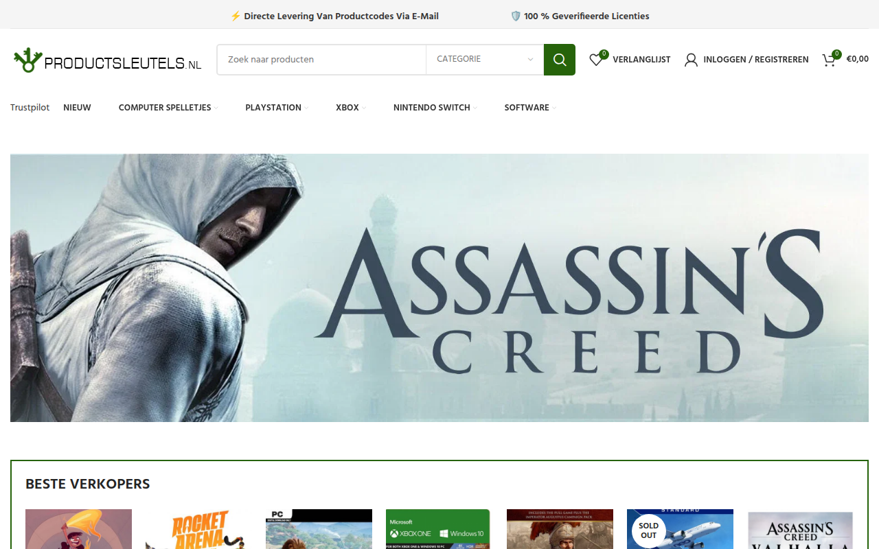Expand the COMPUTER SPELLETJES chevron
This screenshot has width=879, height=549.
216,108
